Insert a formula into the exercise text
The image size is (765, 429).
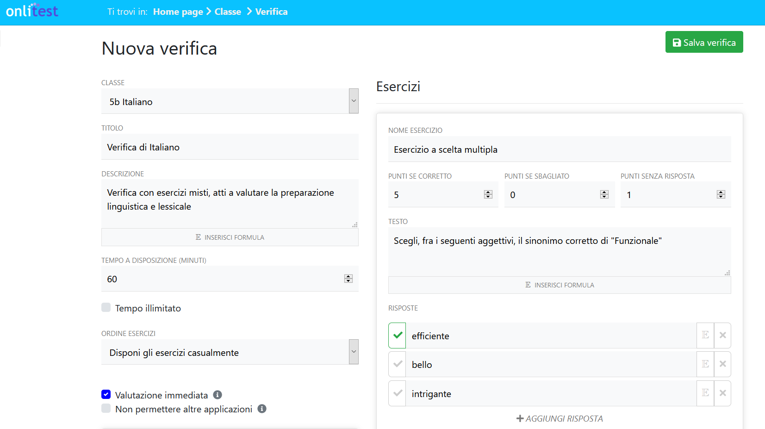[560, 285]
